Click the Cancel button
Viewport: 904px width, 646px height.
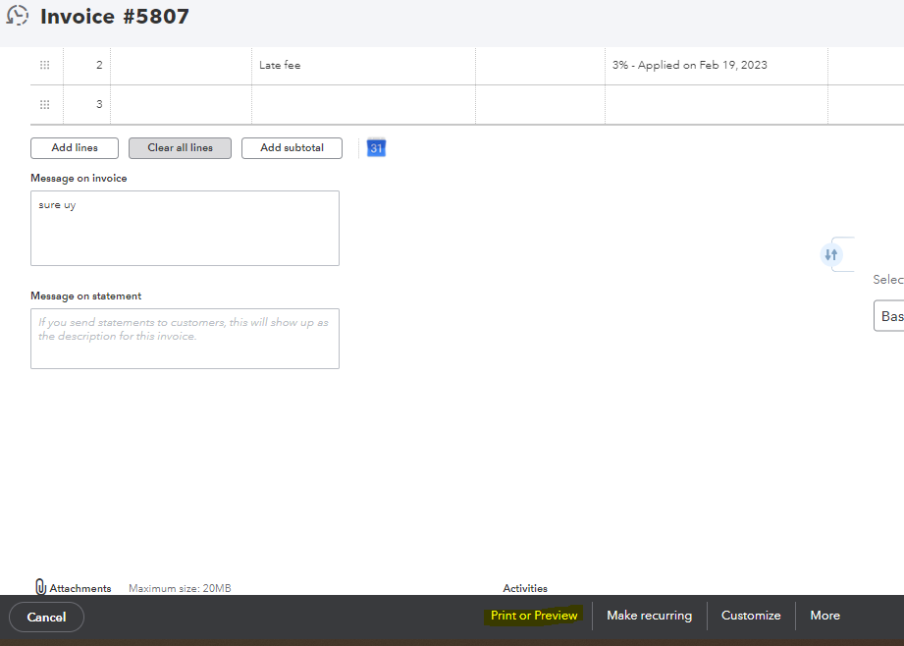point(46,617)
